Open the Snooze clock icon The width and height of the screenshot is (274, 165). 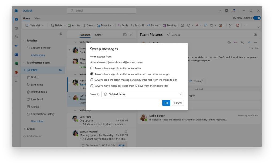(212, 25)
